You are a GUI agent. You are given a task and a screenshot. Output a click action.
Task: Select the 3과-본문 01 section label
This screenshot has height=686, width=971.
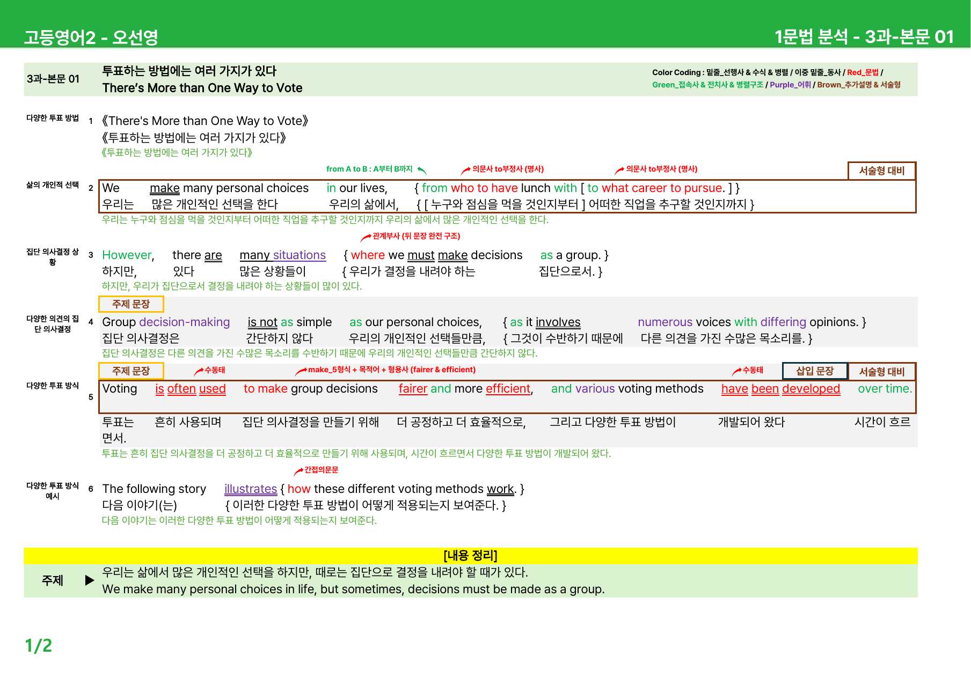click(x=53, y=79)
